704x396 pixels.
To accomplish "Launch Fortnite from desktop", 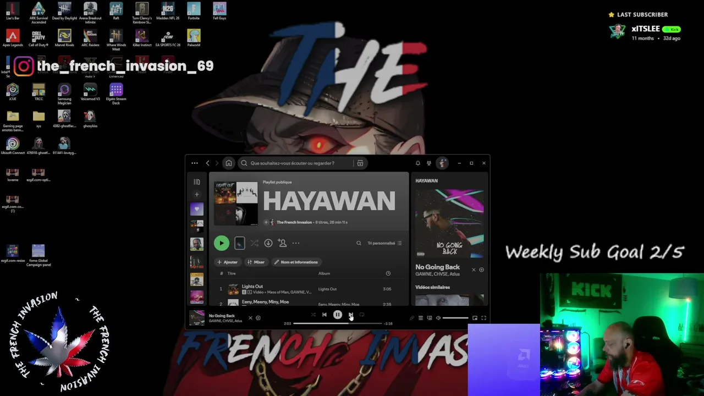I will coord(194,11).
